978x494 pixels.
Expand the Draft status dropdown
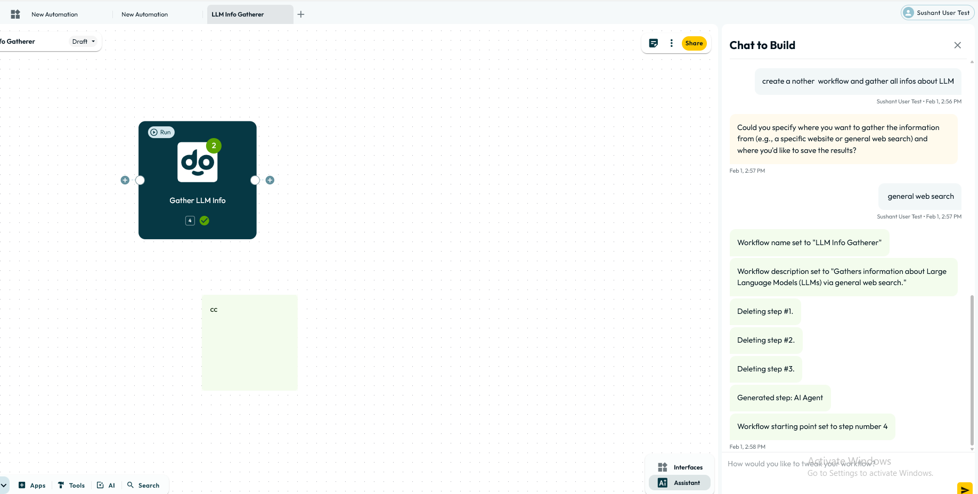(84, 42)
